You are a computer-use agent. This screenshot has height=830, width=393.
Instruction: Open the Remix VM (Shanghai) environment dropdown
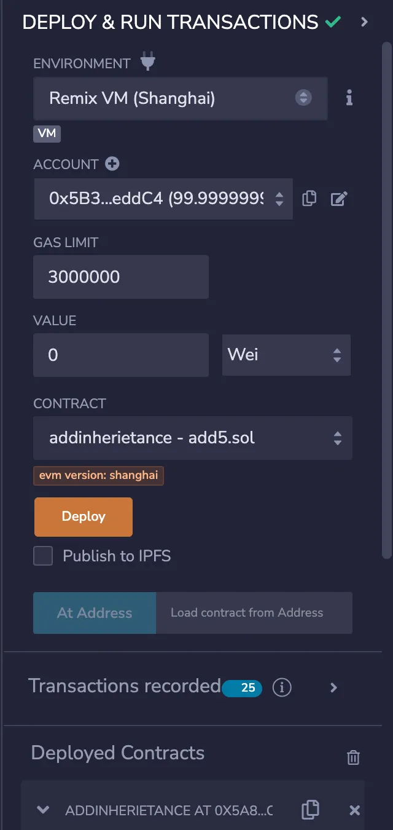[181, 98]
